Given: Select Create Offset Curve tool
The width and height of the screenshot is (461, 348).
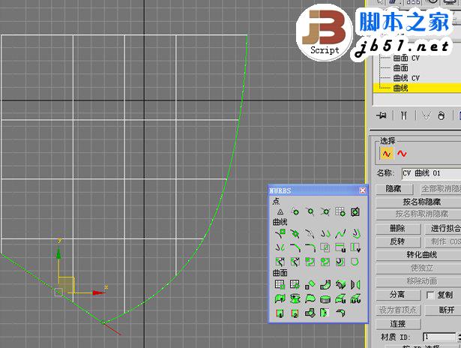Looking at the screenshot, I should click(355, 234).
